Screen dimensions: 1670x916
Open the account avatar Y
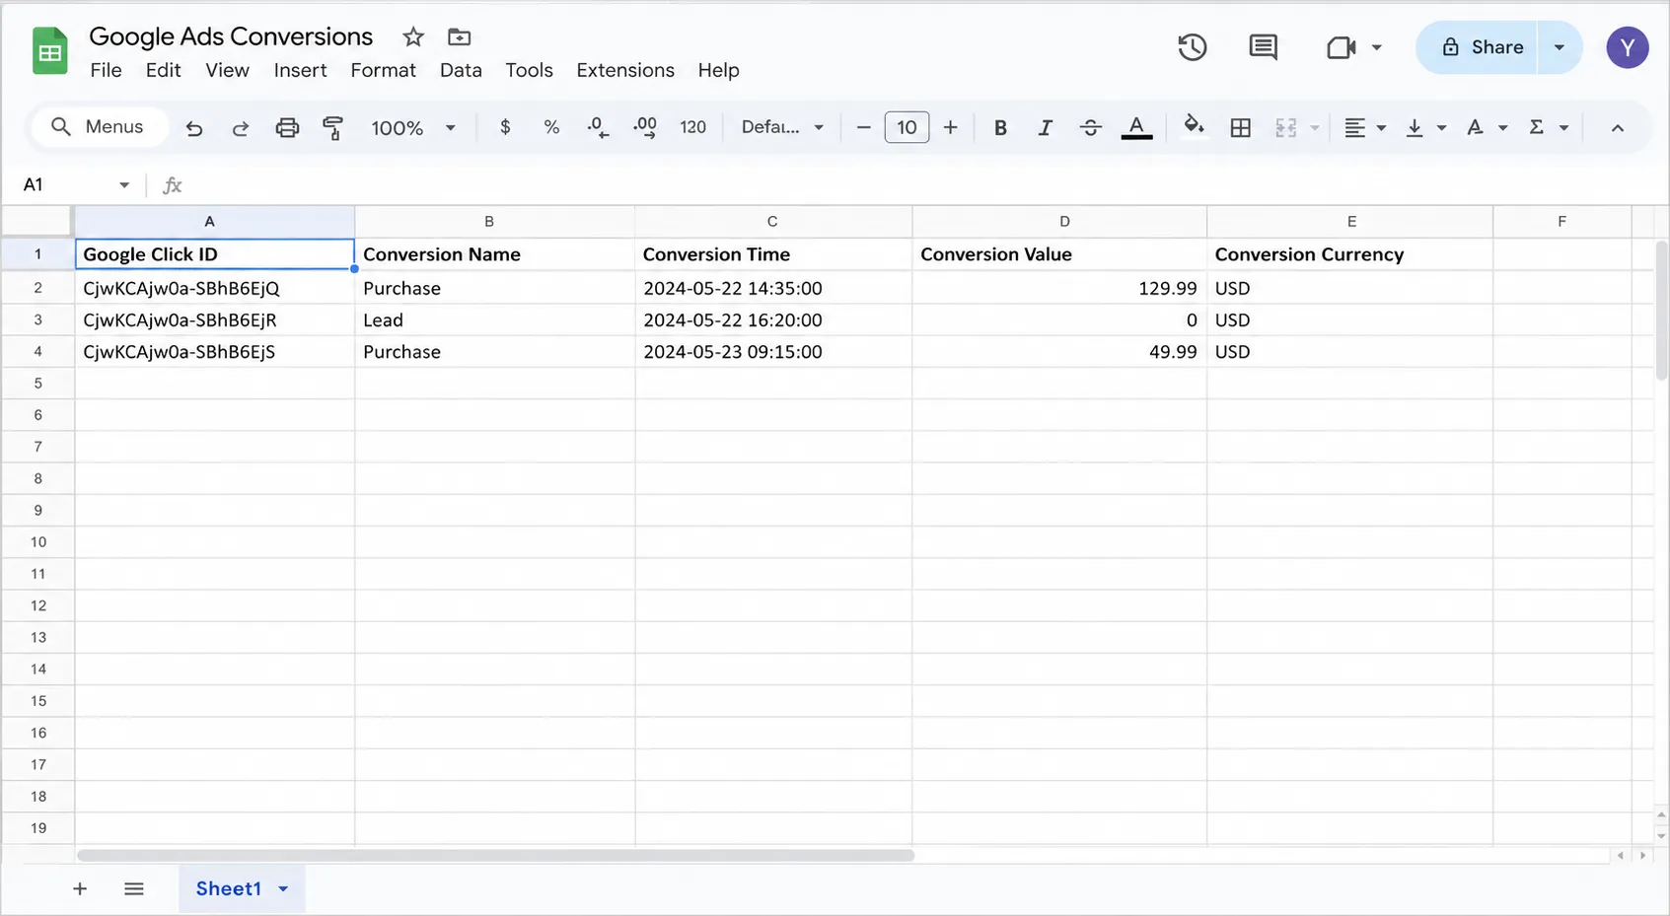click(x=1627, y=47)
